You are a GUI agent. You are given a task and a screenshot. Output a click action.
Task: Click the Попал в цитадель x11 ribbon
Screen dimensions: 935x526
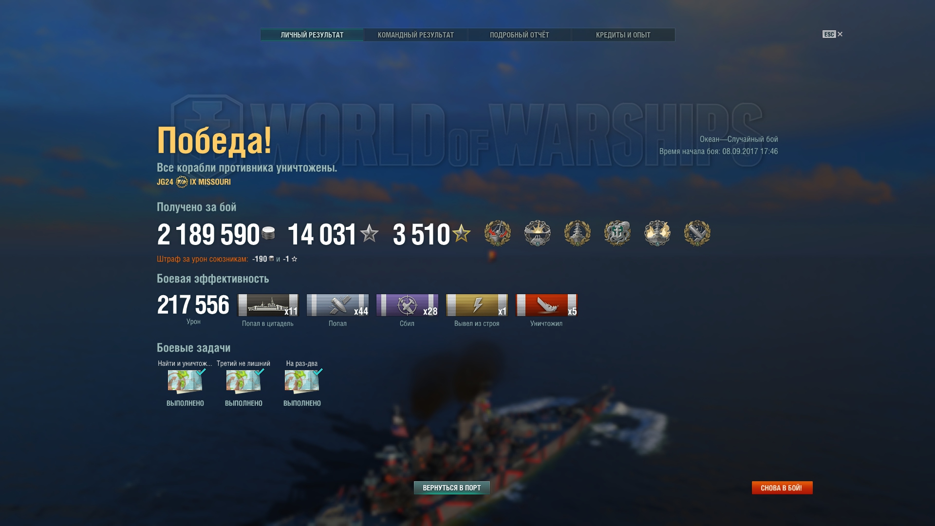pos(268,305)
